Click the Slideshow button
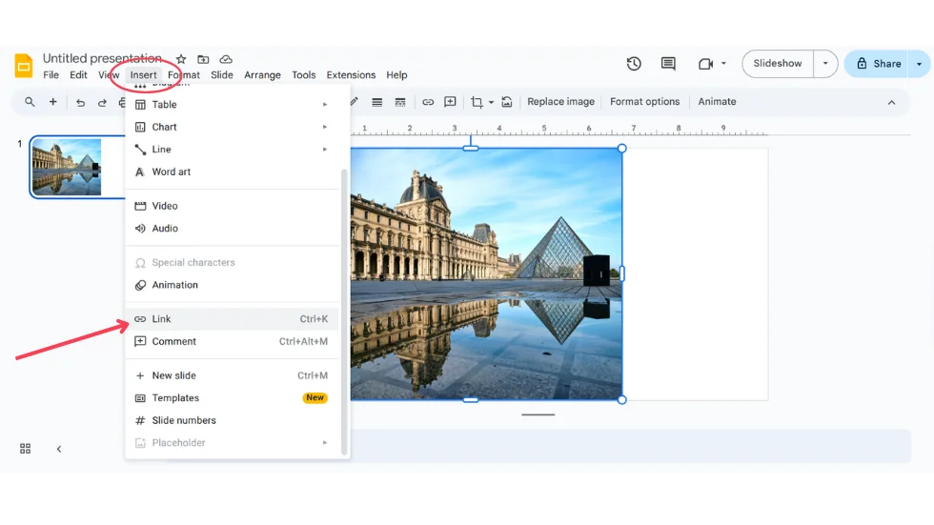The image size is (934, 525). coord(778,64)
